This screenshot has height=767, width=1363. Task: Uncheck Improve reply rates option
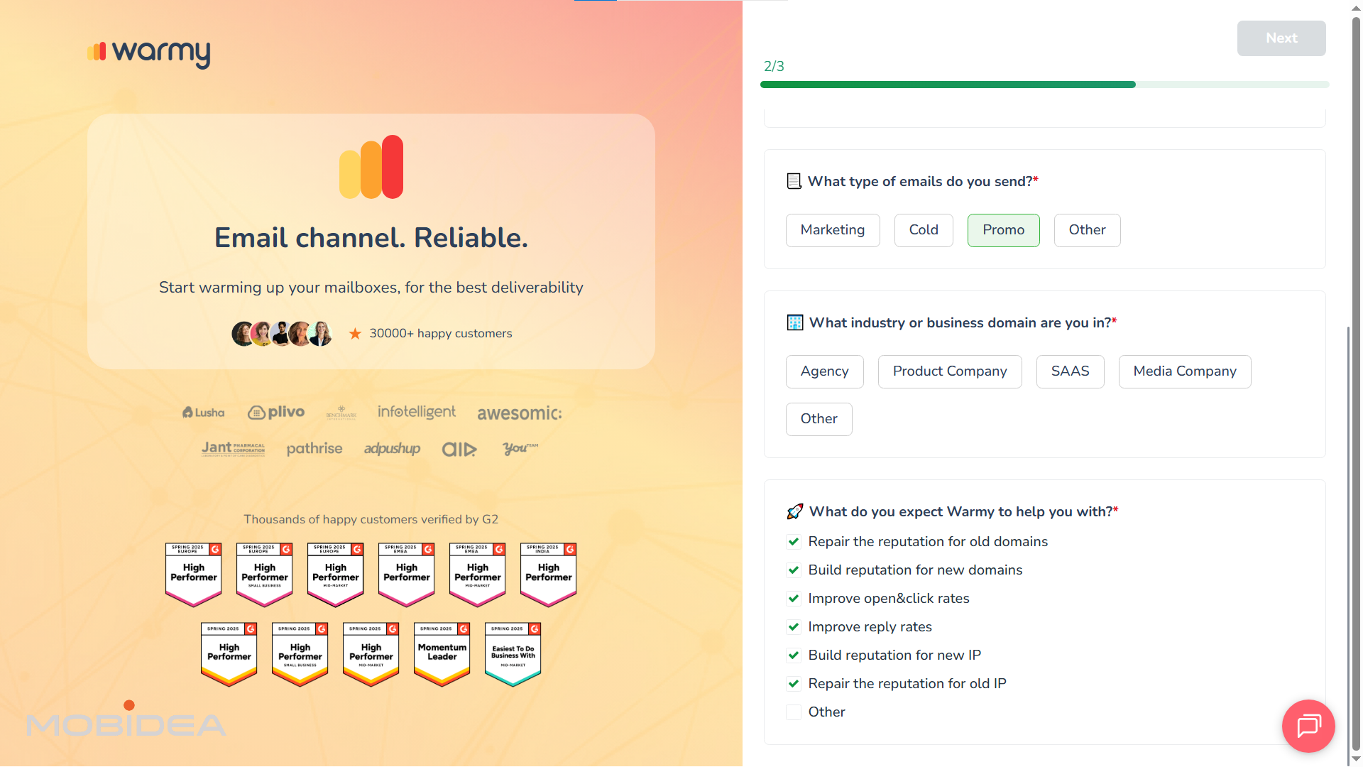(794, 627)
